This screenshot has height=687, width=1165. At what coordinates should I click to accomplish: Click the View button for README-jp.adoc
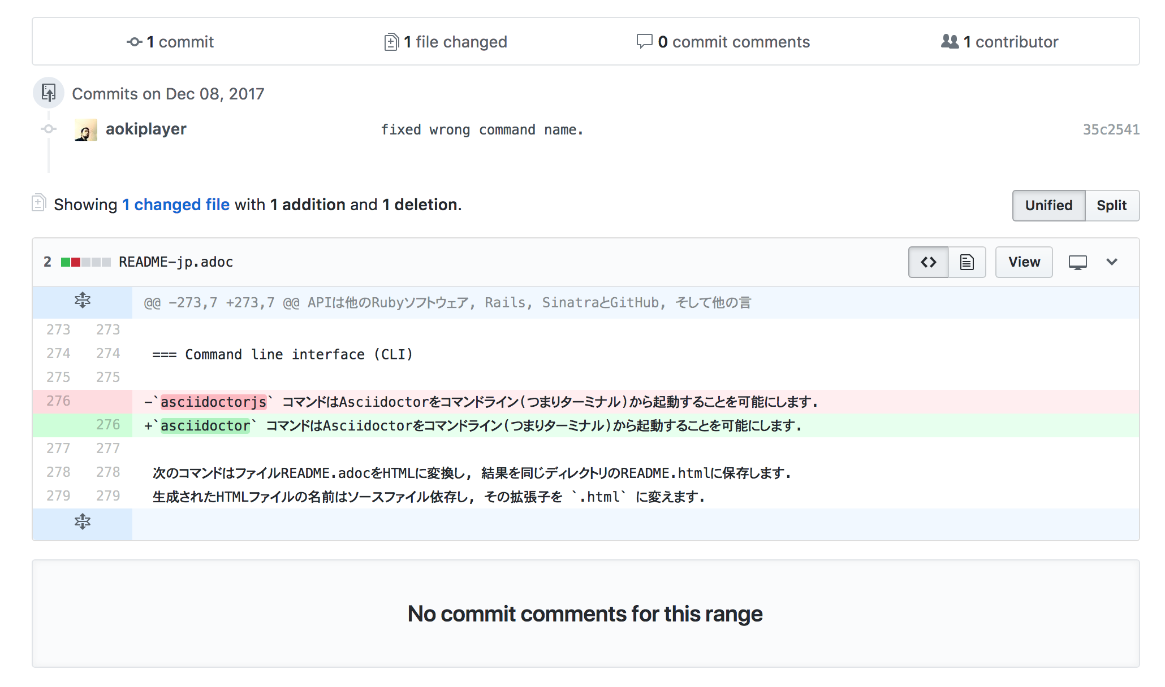point(1024,262)
